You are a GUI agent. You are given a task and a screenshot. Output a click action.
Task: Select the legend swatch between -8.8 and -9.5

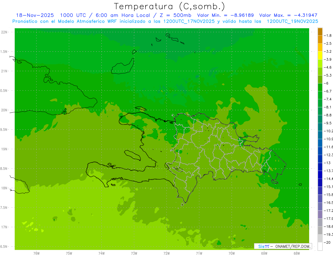tap(320, 119)
